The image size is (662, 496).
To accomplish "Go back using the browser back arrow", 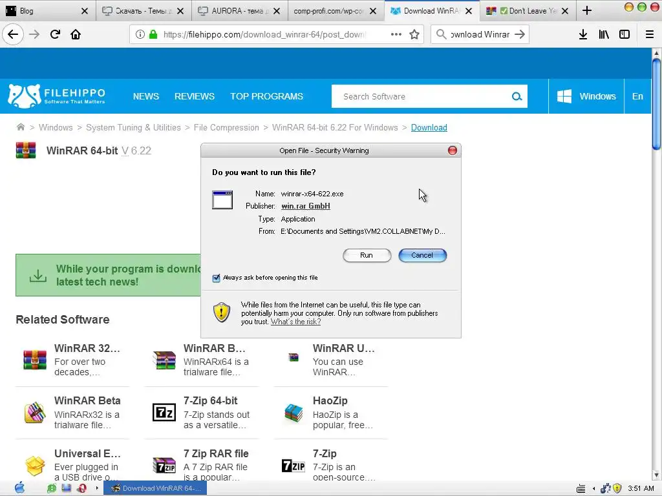I will pos(13,34).
